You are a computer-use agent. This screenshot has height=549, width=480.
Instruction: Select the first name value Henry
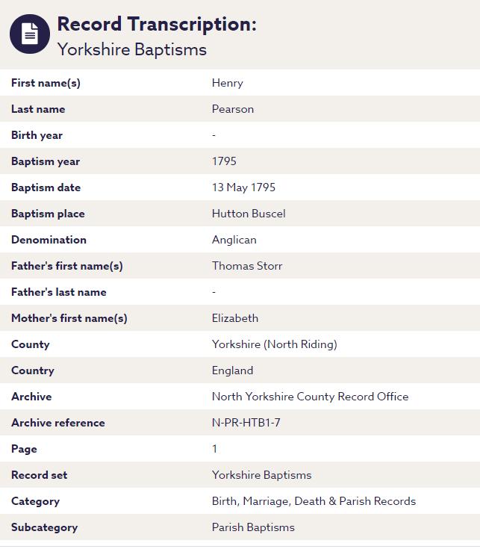coord(228,83)
